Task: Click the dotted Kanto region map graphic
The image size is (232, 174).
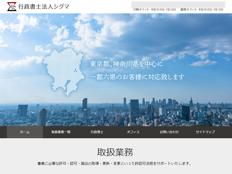Action: (x=64, y=72)
